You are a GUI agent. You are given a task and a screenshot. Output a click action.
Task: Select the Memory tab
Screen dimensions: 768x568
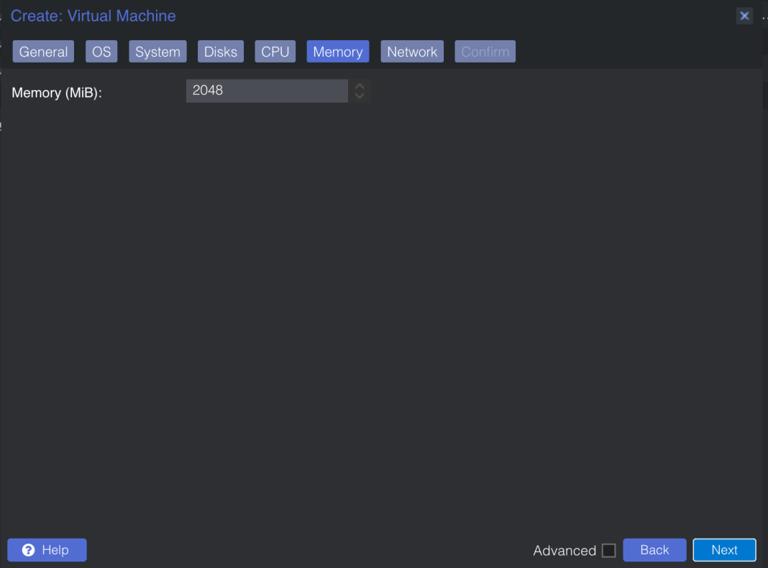337,52
